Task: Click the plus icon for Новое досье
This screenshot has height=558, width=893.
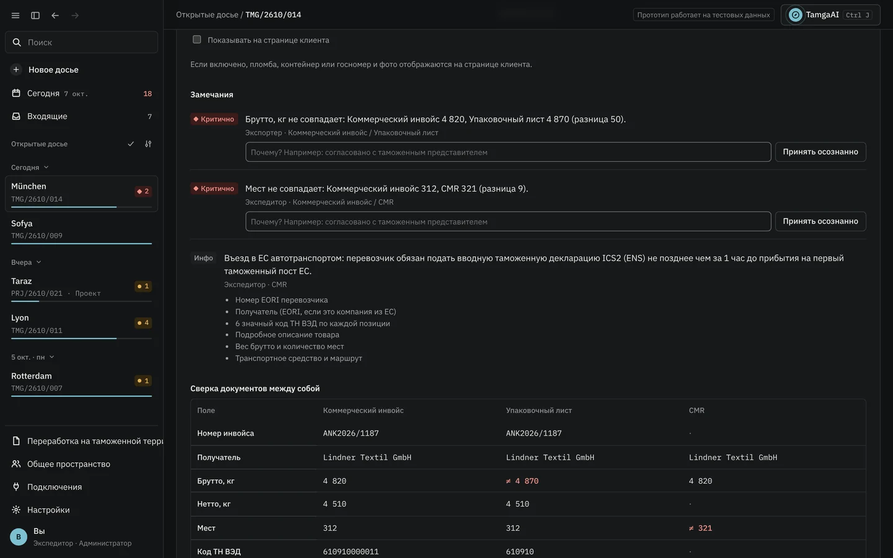Action: 16,69
